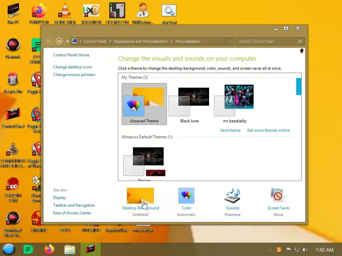This screenshot has height=256, width=342.
Task: Open the Screen Saver settings icon
Action: pos(278,195)
